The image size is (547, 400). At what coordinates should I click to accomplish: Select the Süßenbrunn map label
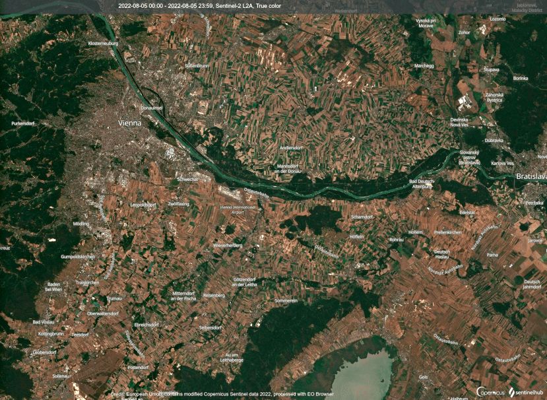coord(197,66)
